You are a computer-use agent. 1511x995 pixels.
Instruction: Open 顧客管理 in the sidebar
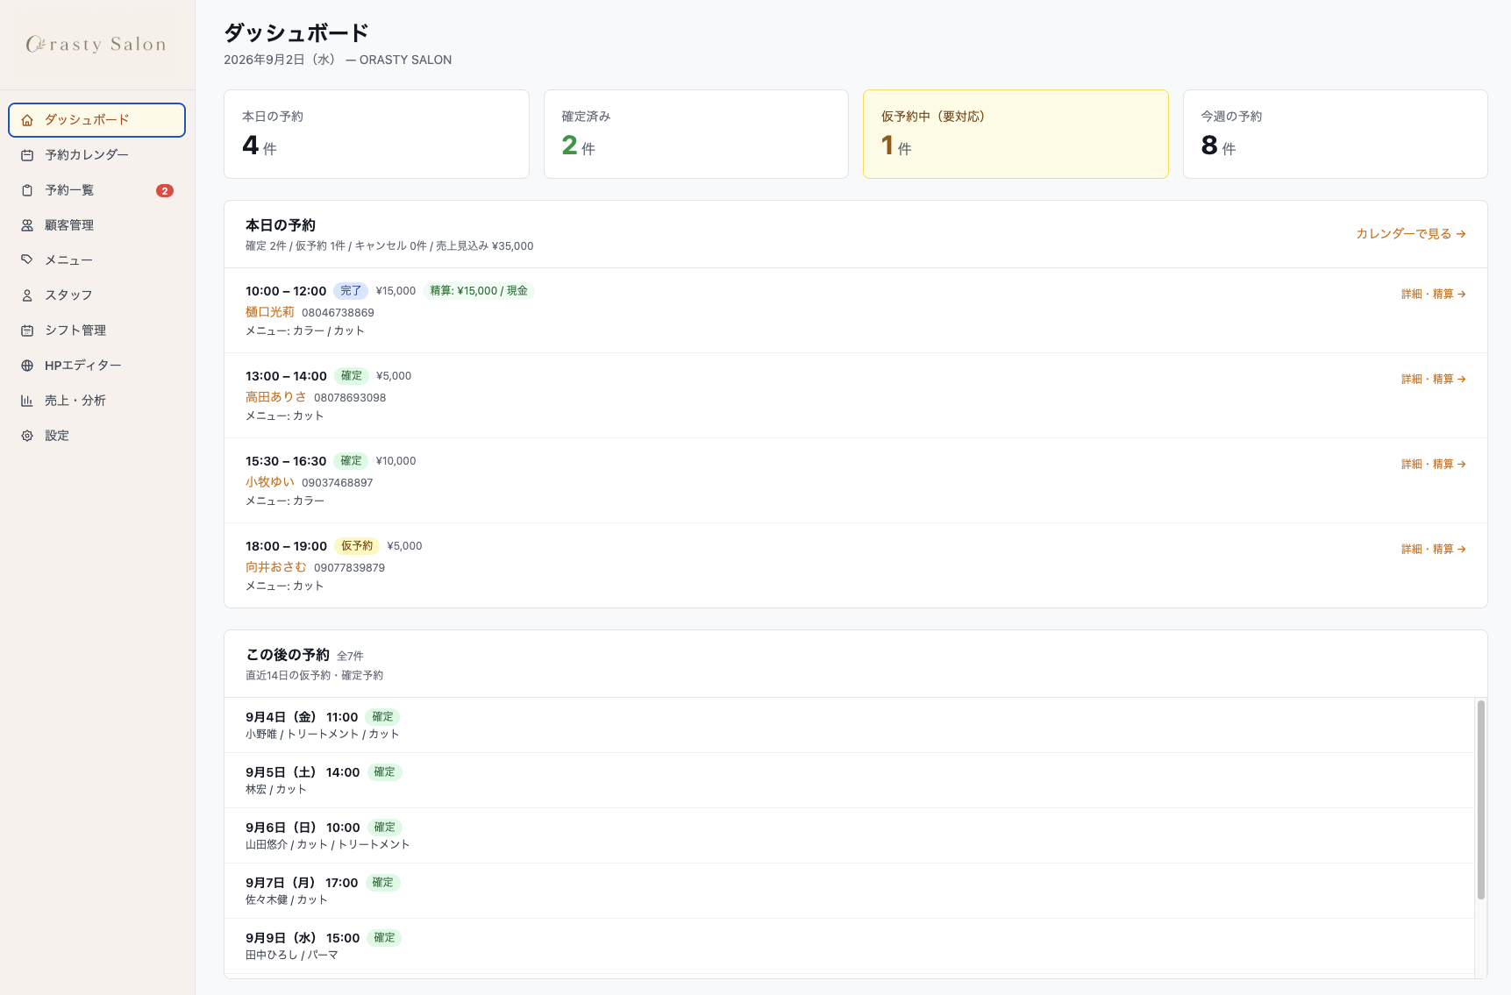pyautogui.click(x=96, y=225)
